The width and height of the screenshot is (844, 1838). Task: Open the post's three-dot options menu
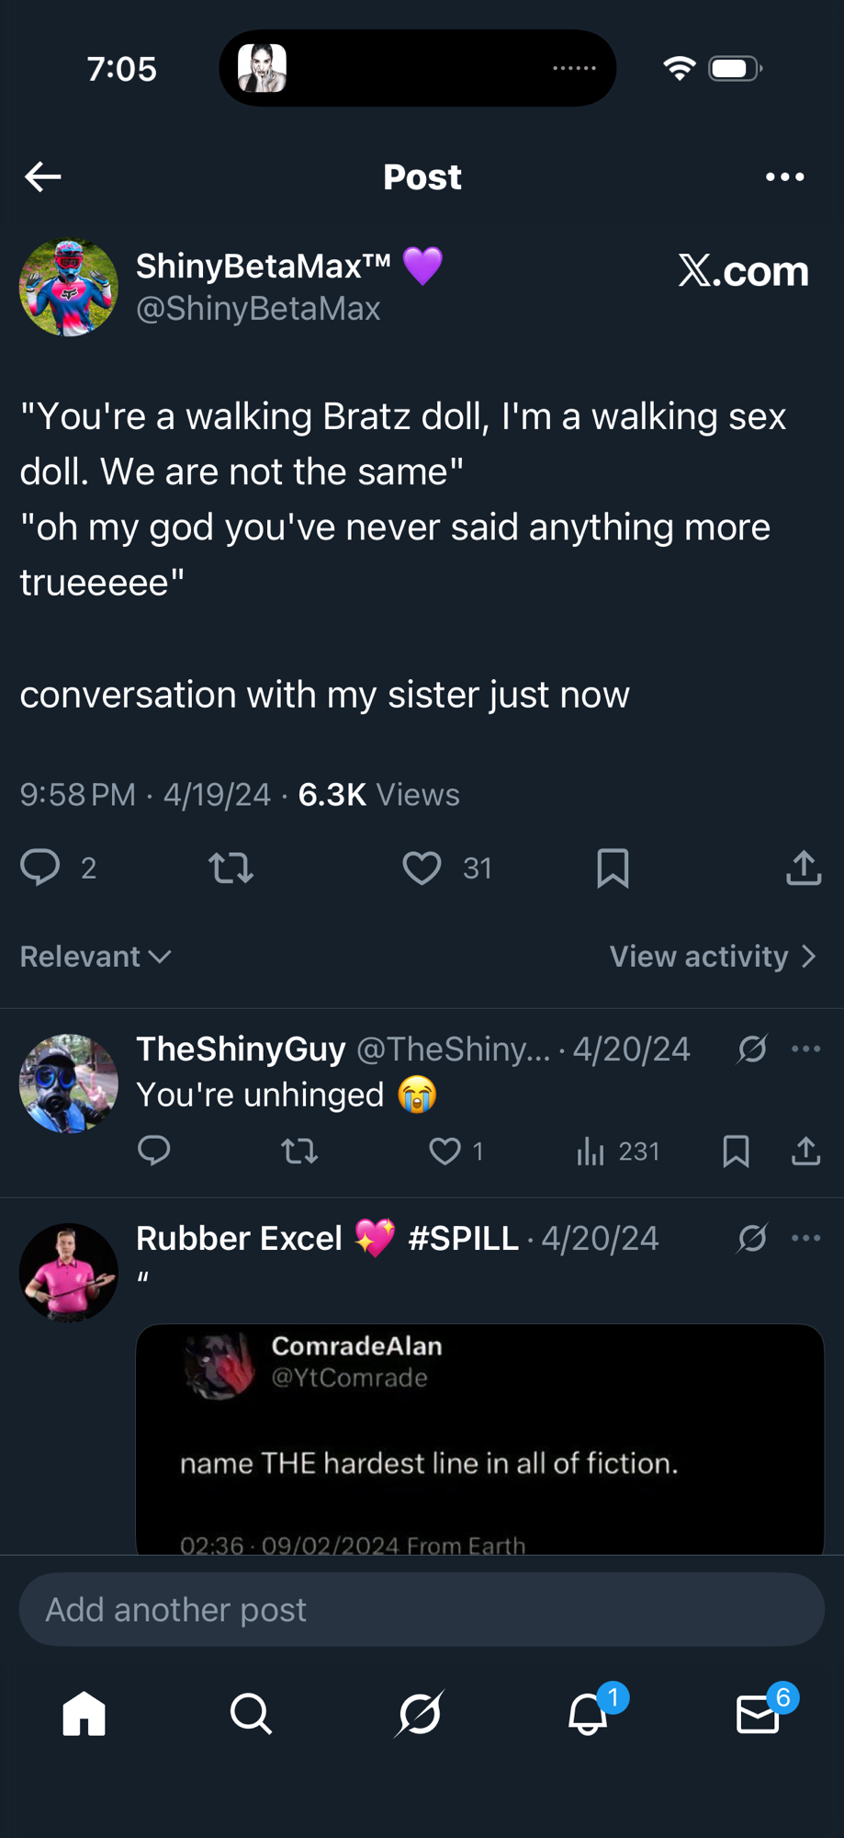point(784,176)
